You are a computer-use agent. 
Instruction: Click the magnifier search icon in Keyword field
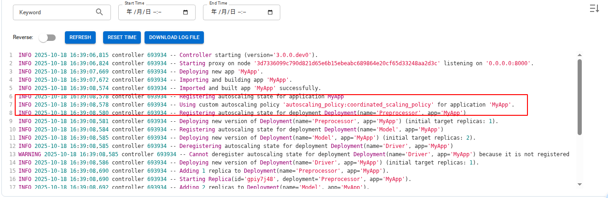click(x=99, y=12)
